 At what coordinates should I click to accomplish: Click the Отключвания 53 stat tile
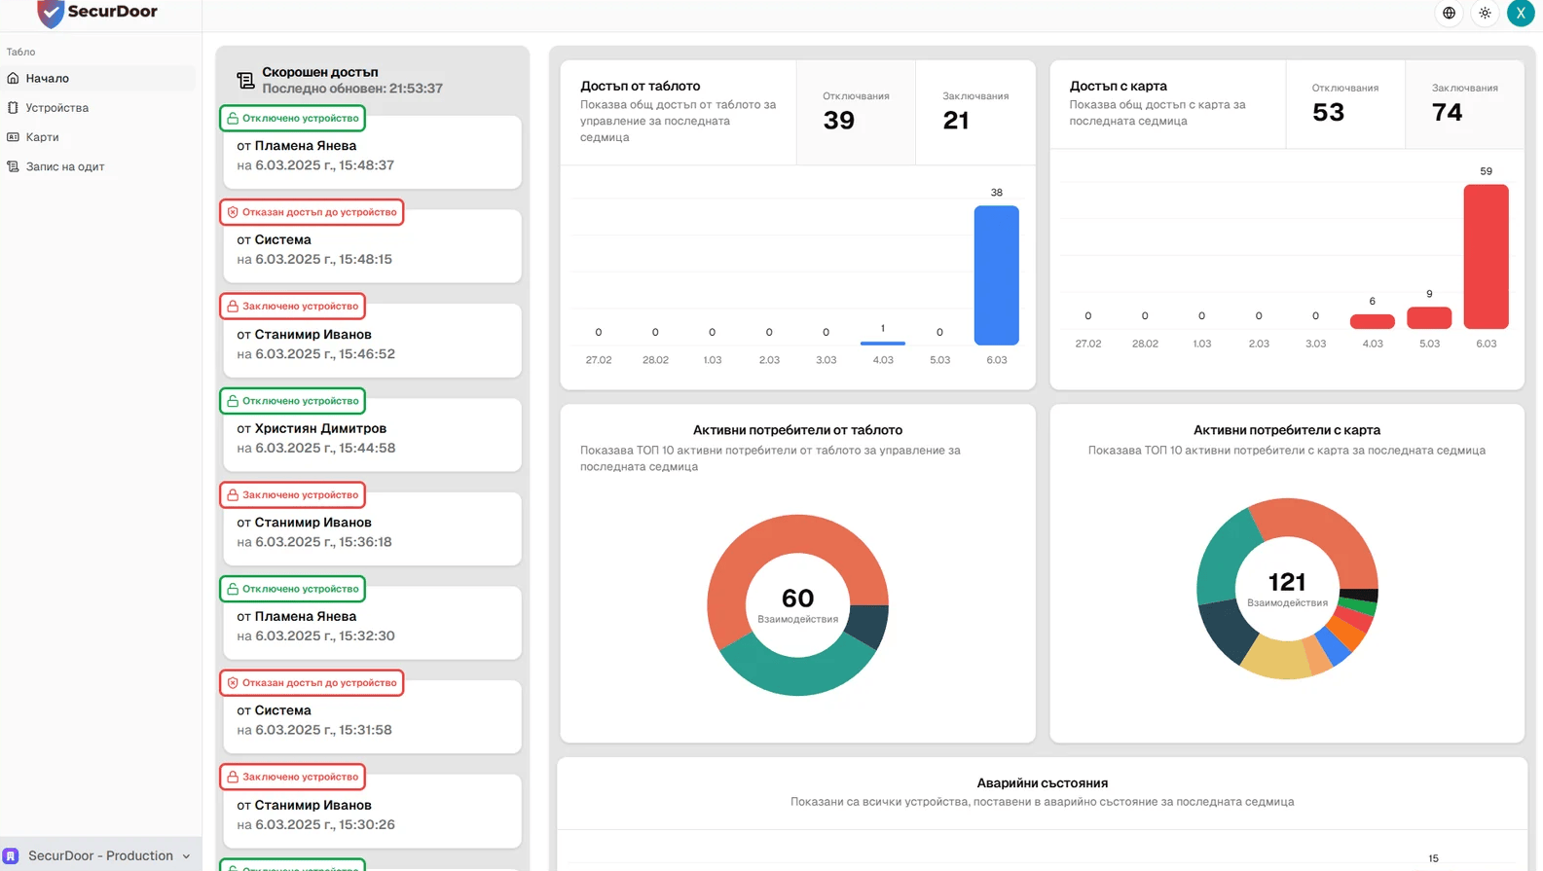point(1344,105)
